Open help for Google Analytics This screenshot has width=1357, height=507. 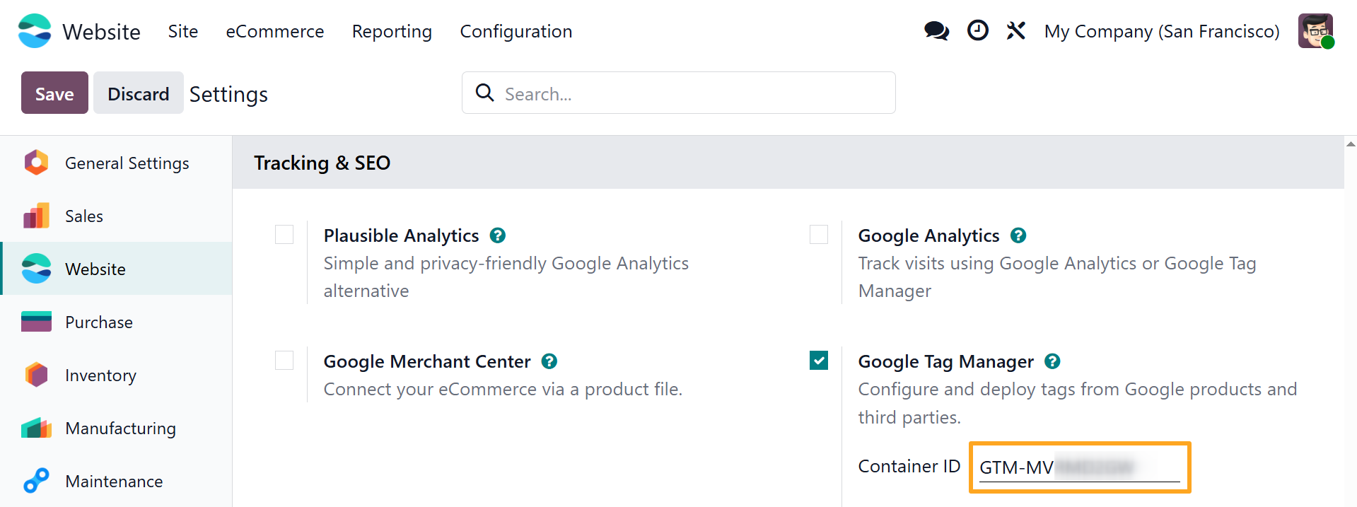coord(1018,235)
